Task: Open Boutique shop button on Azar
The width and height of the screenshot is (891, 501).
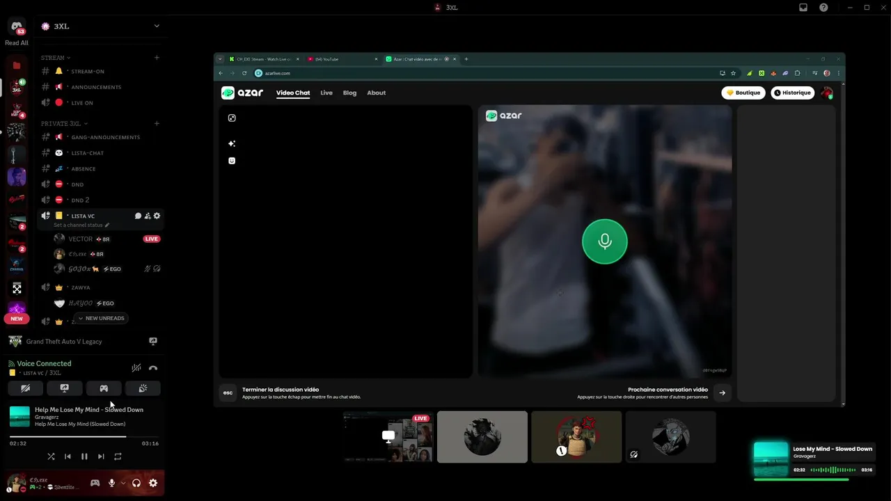Action: pyautogui.click(x=743, y=93)
